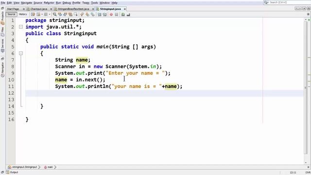
Task: Open the Services side panel
Action: click(x=2, y=46)
